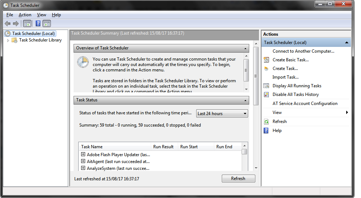The height and width of the screenshot is (198, 361).
Task: Click the Create Task icon
Action: coord(267,69)
